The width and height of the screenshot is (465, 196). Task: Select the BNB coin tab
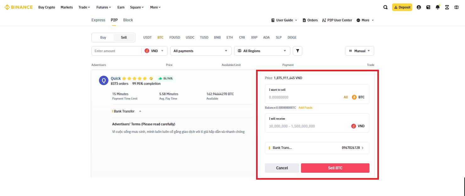(x=217, y=37)
